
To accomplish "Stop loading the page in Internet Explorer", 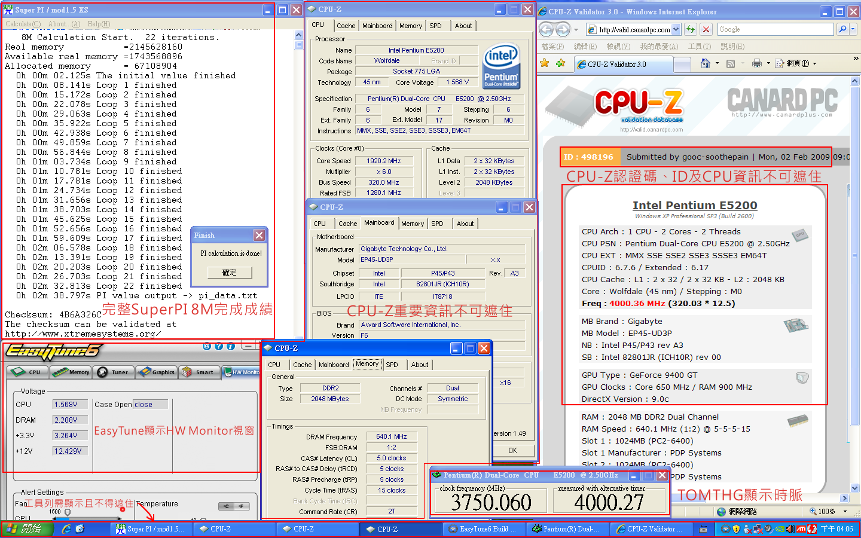I will [x=706, y=29].
